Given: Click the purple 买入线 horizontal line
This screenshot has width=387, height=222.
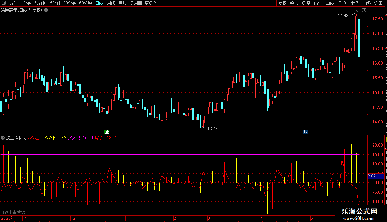Looking at the screenshot, I should (180, 155).
